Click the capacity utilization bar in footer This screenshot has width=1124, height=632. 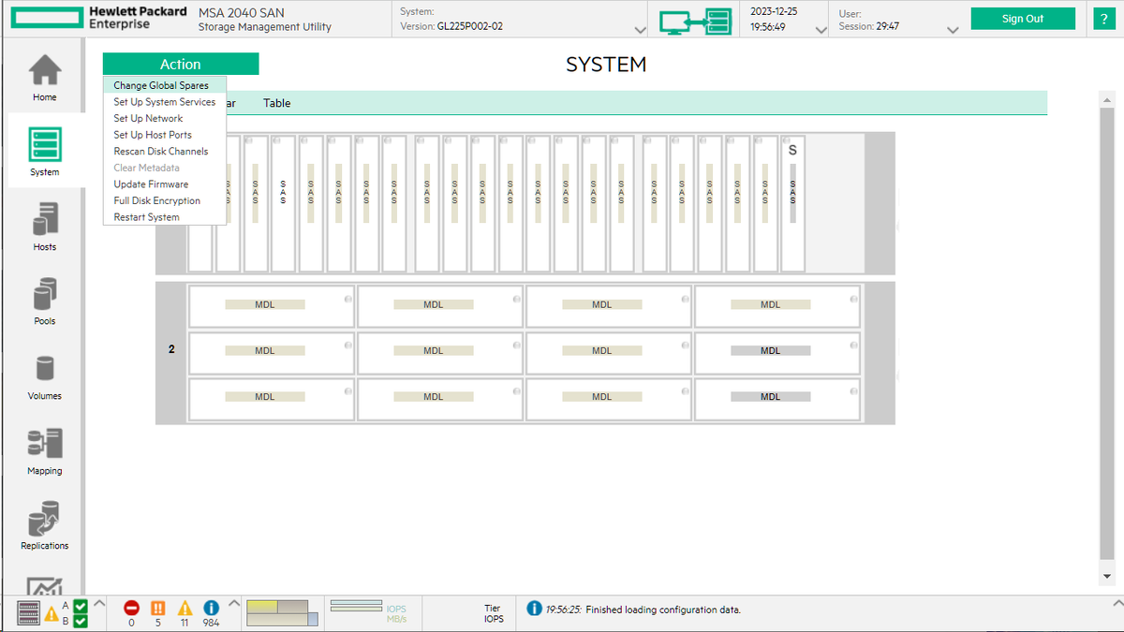tap(282, 613)
